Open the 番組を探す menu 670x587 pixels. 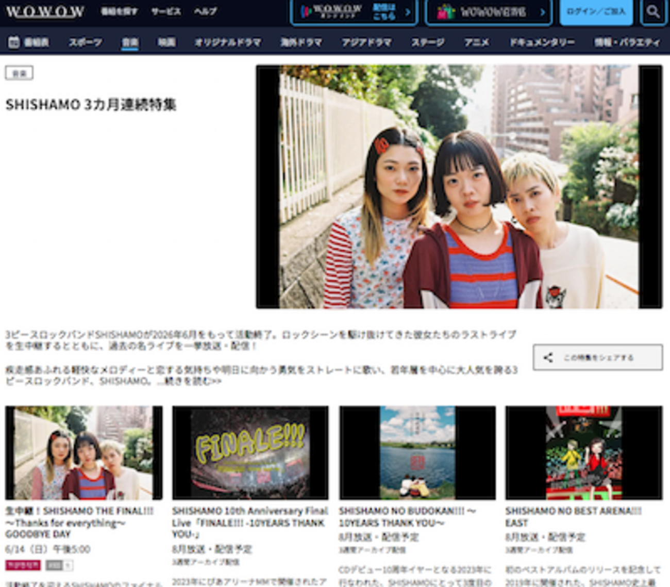click(x=119, y=11)
